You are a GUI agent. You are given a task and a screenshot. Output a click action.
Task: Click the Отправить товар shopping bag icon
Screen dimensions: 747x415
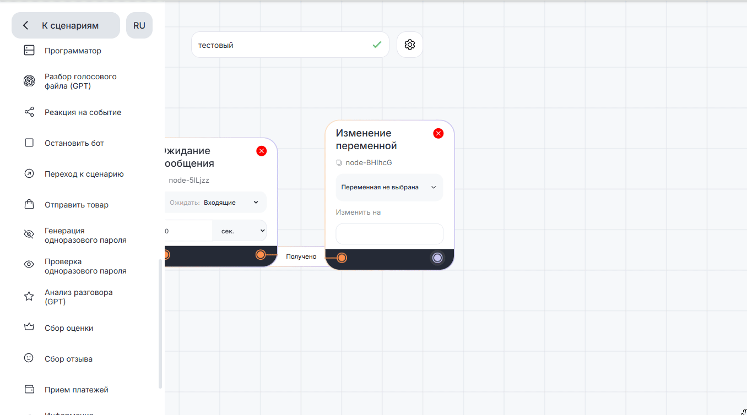[29, 205]
